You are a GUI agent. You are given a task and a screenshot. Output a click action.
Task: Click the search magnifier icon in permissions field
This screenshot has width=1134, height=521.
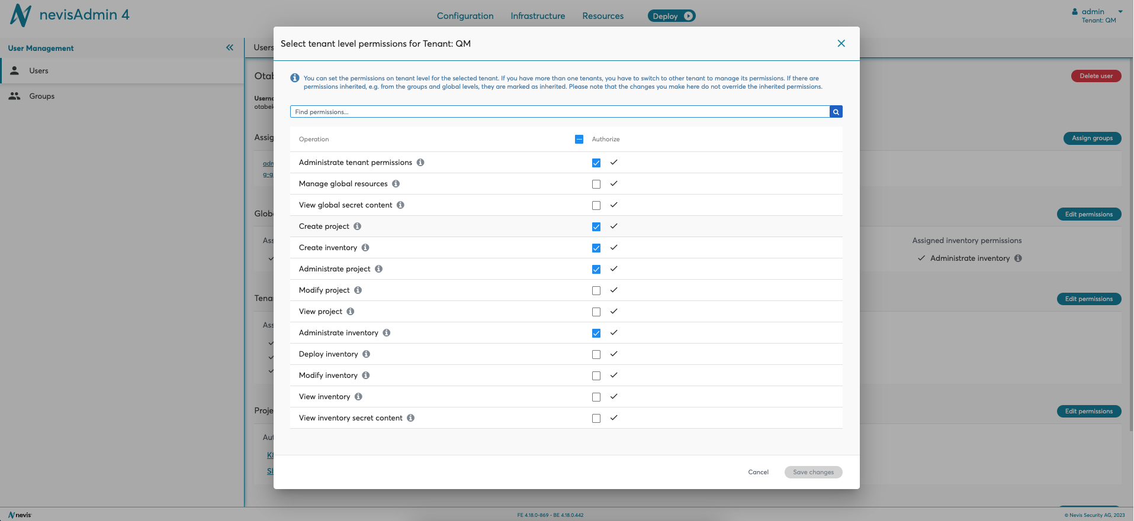[x=836, y=112]
